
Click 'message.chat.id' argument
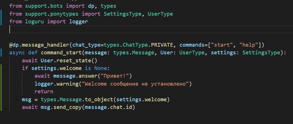(108, 107)
